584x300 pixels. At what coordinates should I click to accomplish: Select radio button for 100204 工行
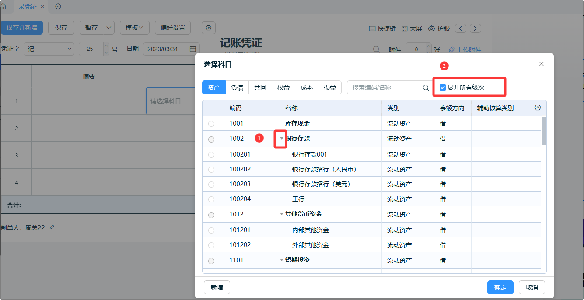pos(211,199)
